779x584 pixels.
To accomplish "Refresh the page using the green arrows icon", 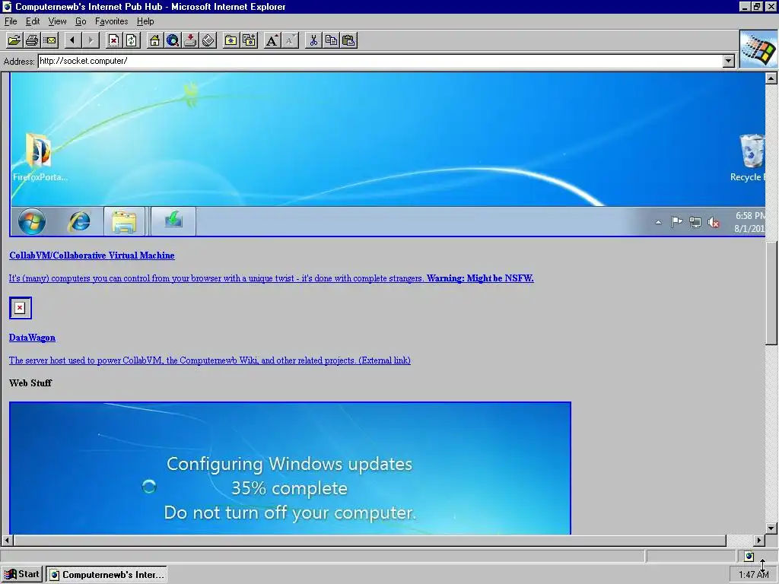I will (132, 41).
